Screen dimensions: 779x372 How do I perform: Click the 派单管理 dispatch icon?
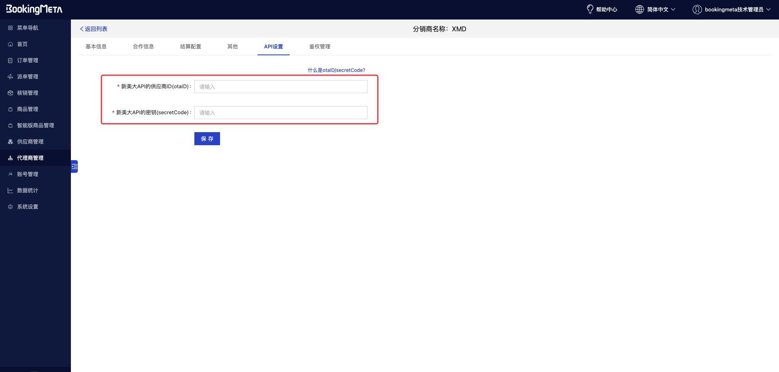click(10, 77)
